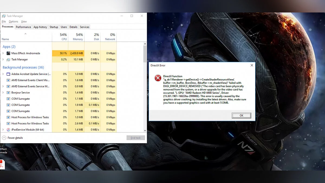The width and height of the screenshot is (325, 183).
Task: Collapse details with Fewer details arrow
Action: (4, 138)
